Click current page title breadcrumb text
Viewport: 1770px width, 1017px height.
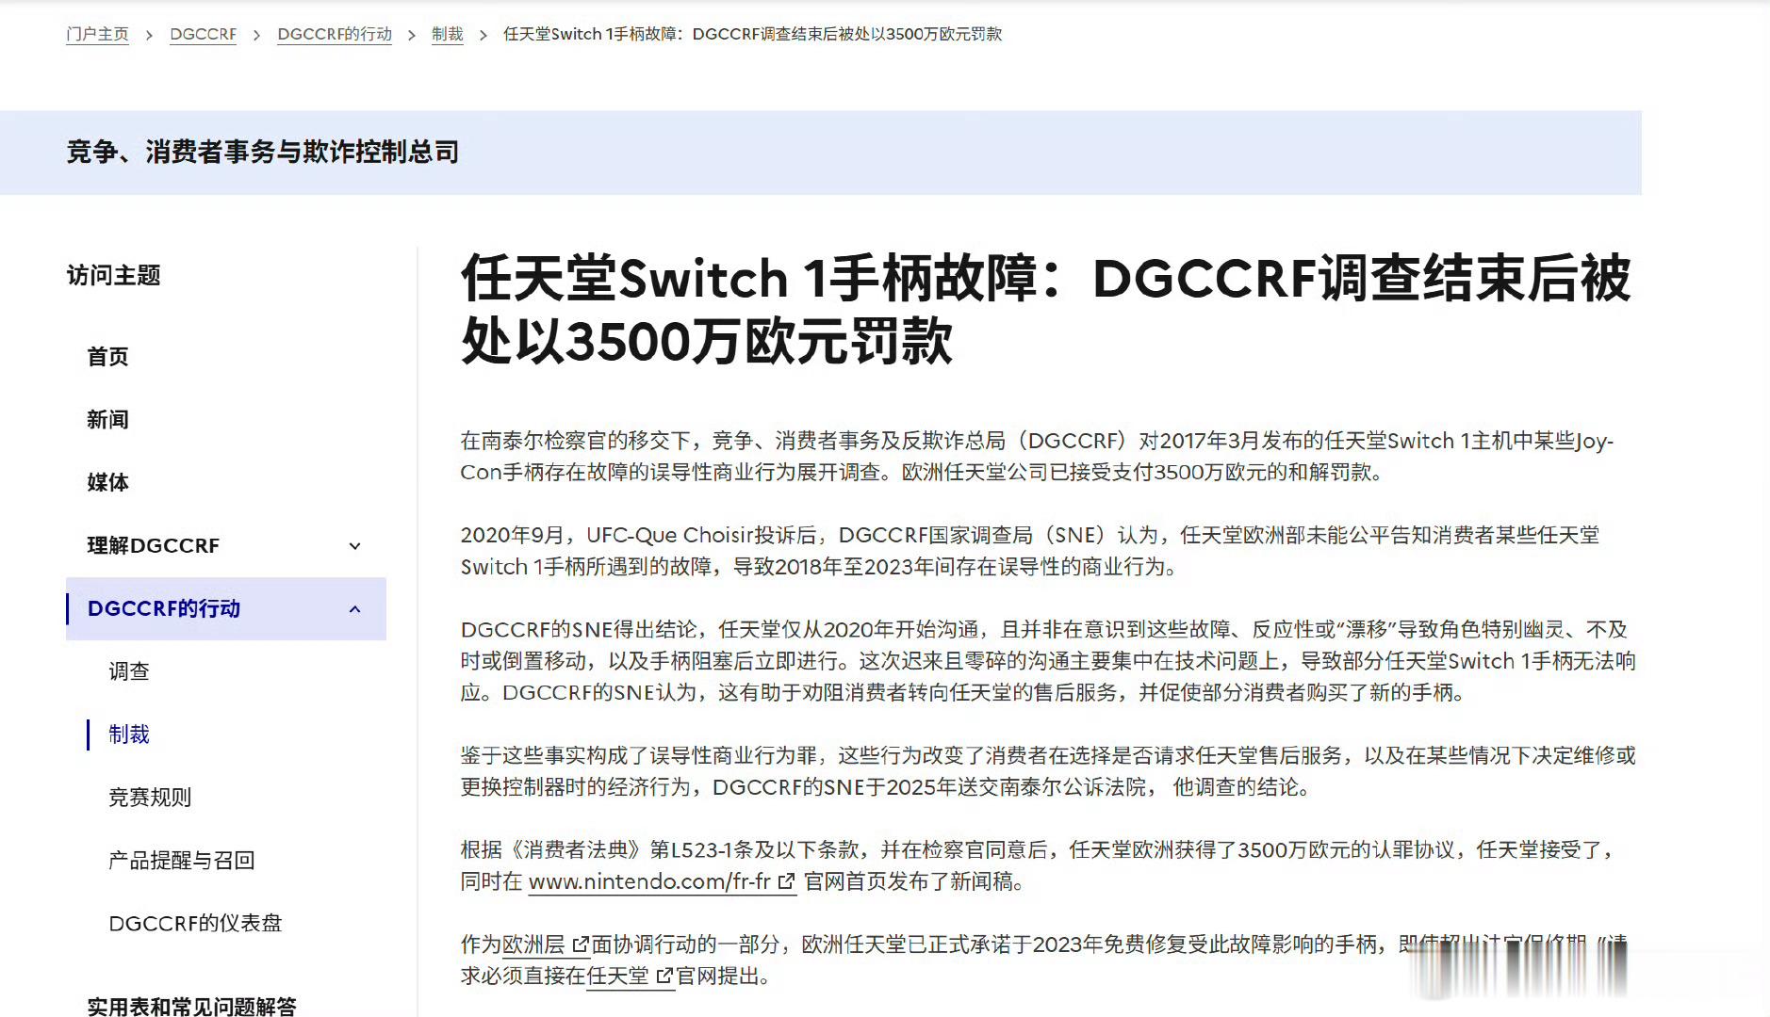click(x=752, y=34)
